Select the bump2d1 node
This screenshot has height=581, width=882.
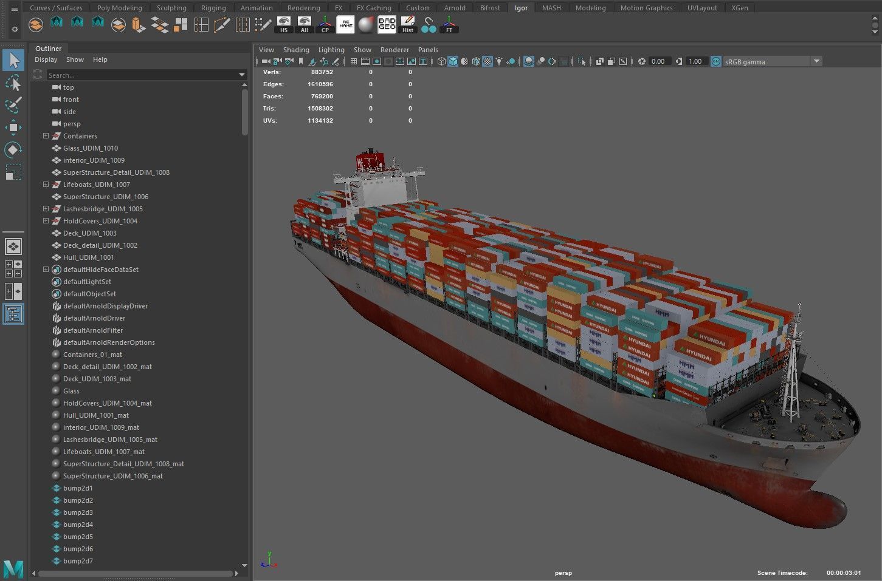[x=78, y=488]
